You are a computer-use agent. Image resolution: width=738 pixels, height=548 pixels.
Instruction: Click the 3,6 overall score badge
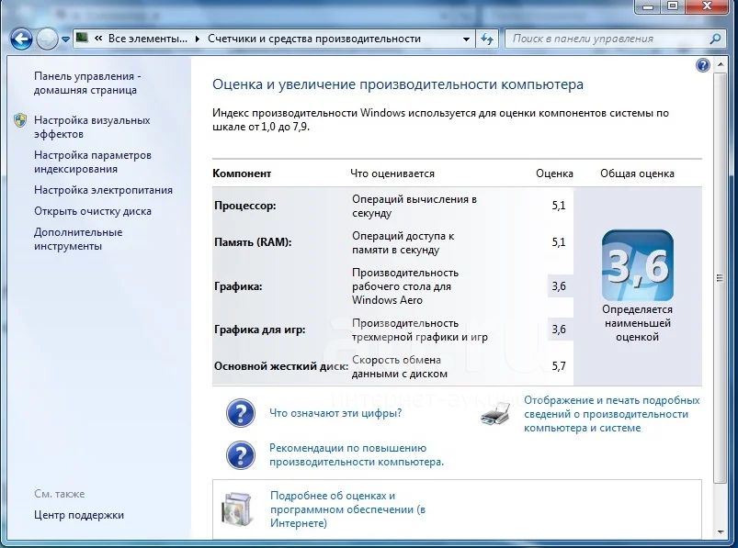pyautogui.click(x=637, y=265)
